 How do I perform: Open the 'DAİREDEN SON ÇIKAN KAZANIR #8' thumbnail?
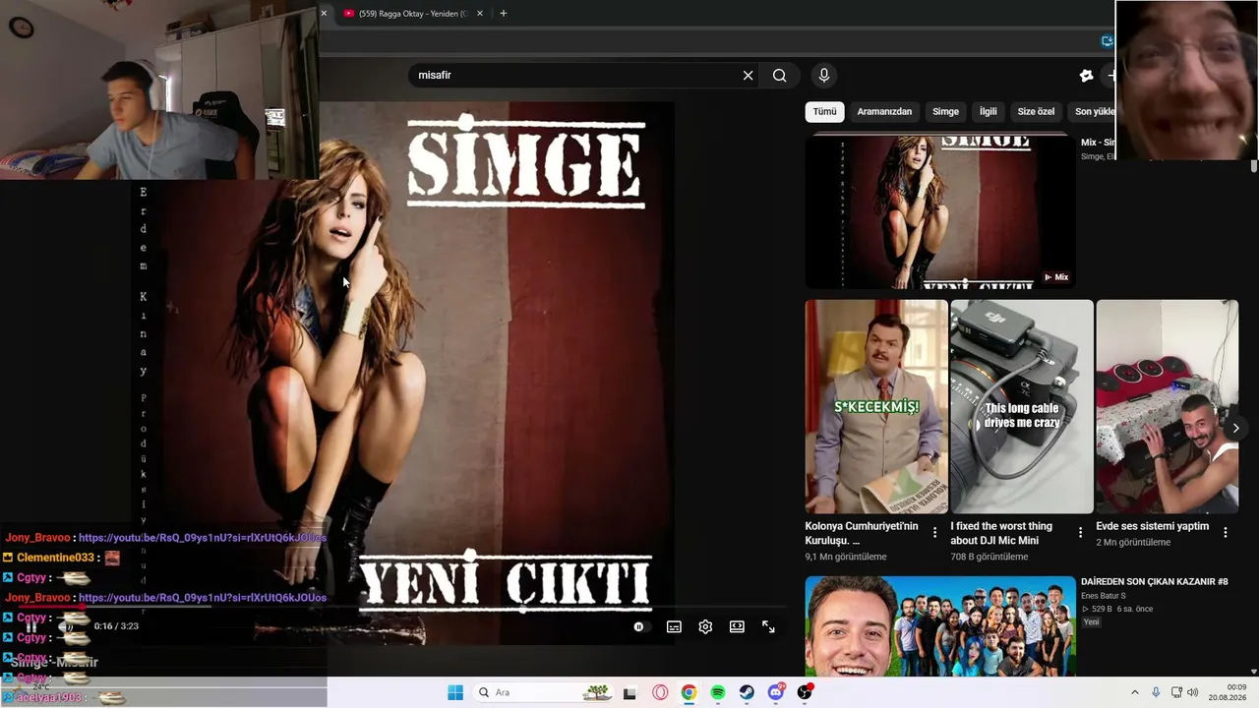click(x=940, y=626)
